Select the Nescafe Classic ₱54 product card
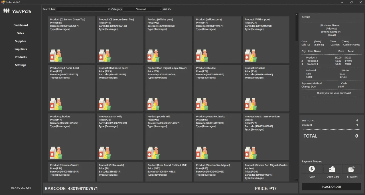The height and width of the screenshot is (195, 365). (72, 172)
